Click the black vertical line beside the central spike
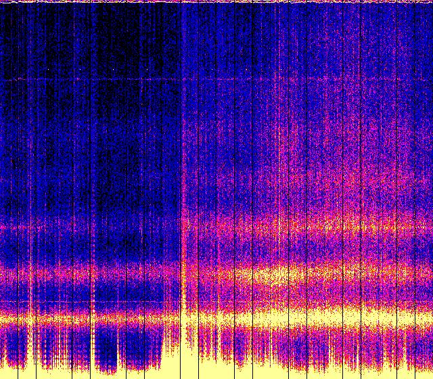The height and width of the screenshot is (379, 433). (180, 135)
